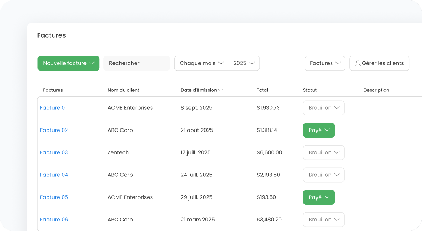Sort by Date d'émission column header
The width and height of the screenshot is (422, 231).
click(x=201, y=90)
